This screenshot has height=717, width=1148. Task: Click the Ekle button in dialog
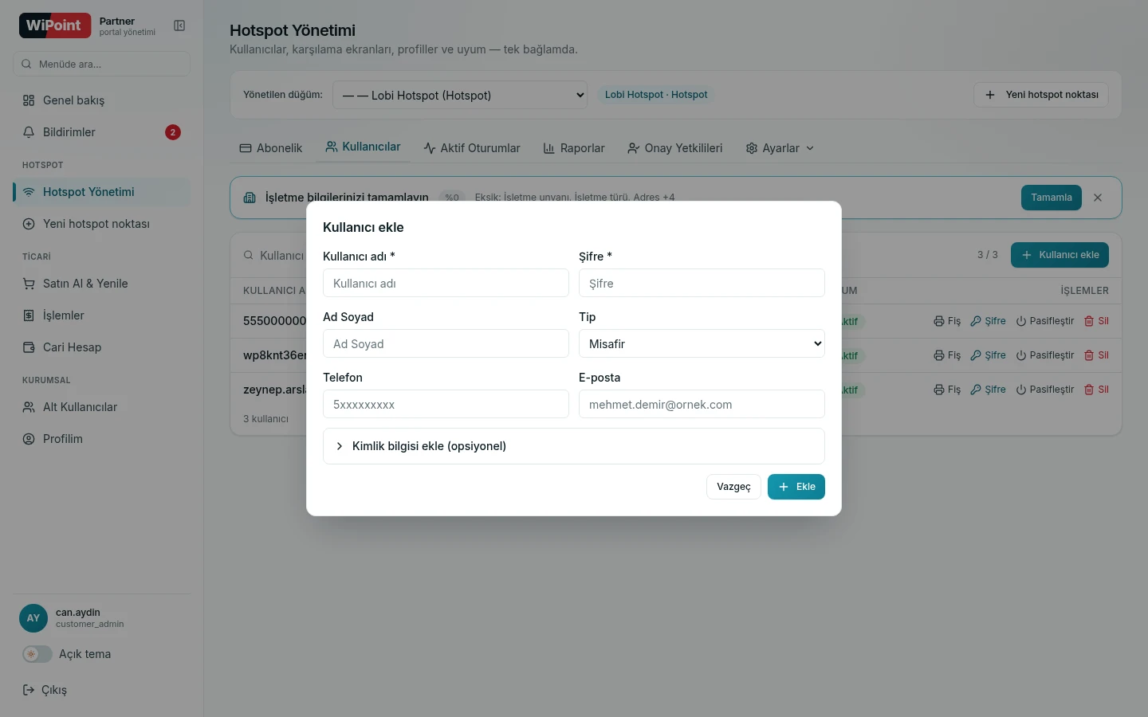click(x=796, y=487)
